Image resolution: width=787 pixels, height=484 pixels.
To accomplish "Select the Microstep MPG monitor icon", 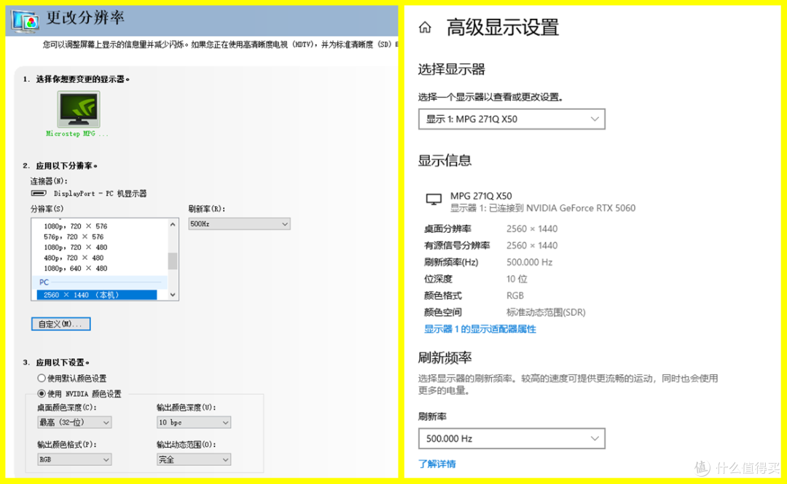I will point(78,109).
